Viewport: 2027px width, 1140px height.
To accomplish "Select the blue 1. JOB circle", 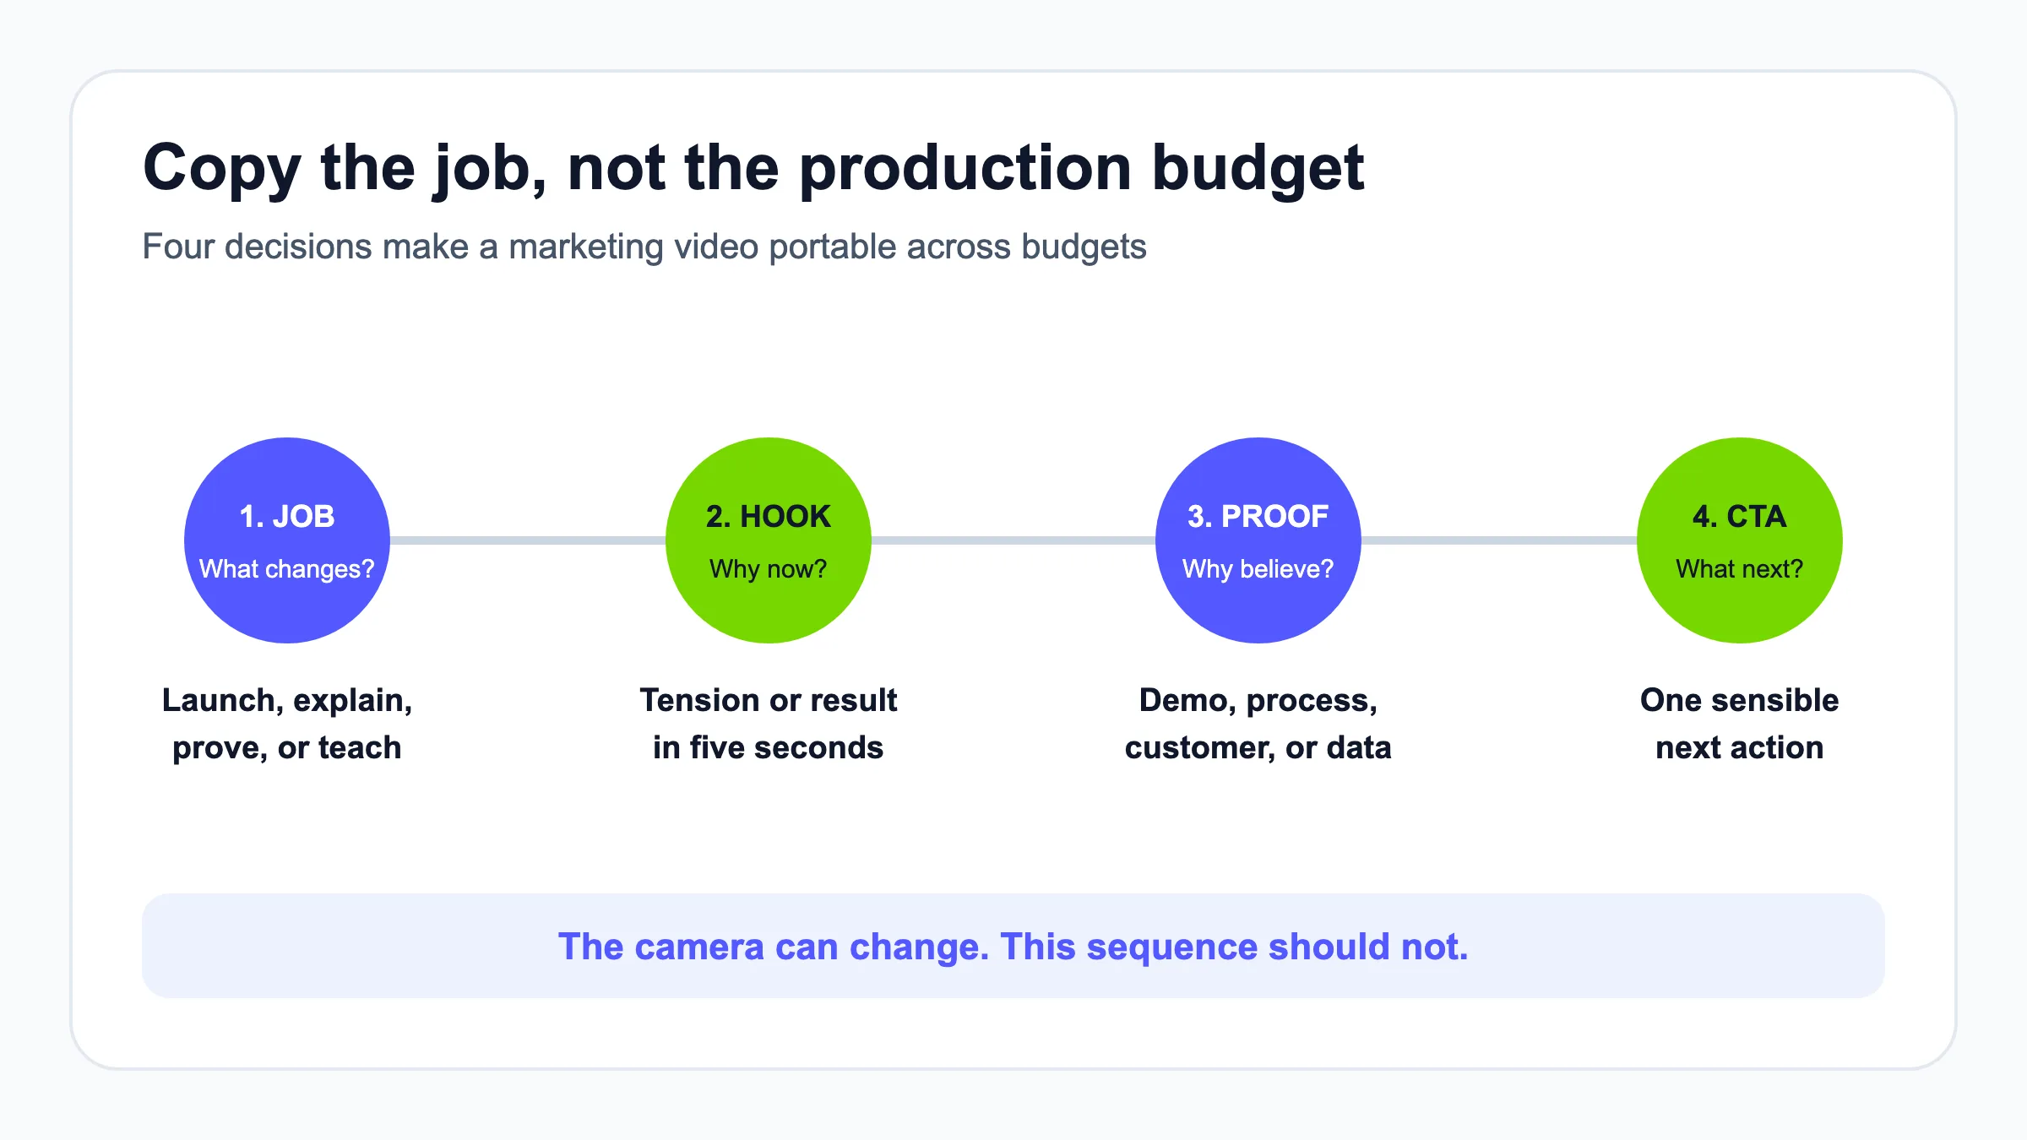I will 287,540.
